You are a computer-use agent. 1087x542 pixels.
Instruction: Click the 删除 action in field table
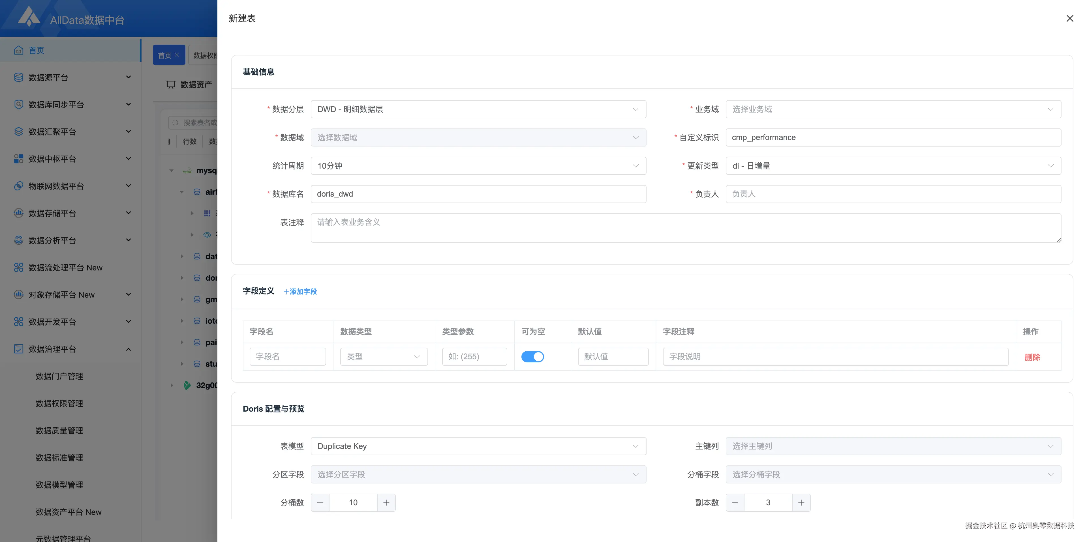click(x=1033, y=356)
